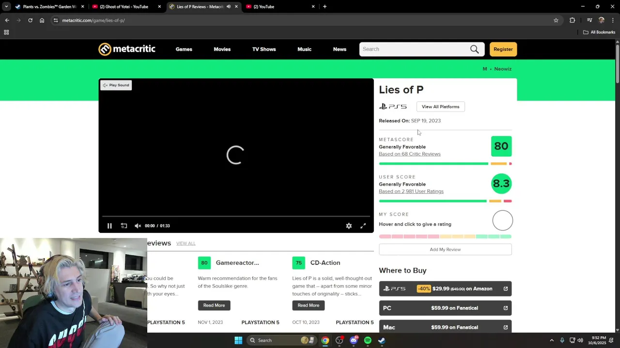The height and width of the screenshot is (348, 620).
Task: Open the All Bookmarks folder
Action: 599,32
